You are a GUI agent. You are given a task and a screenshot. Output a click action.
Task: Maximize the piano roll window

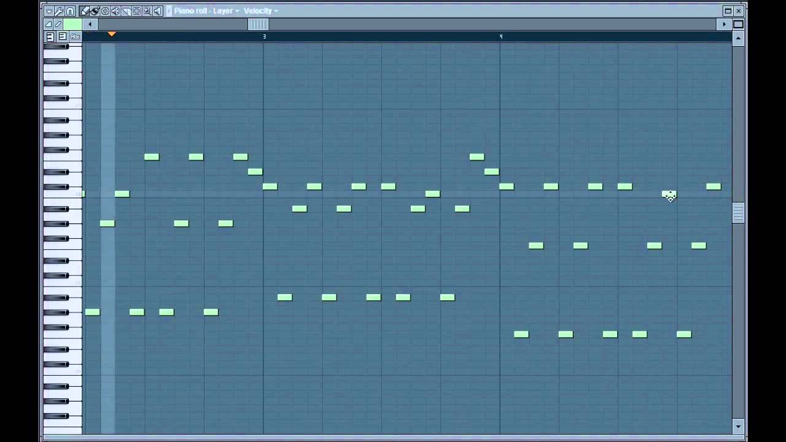[x=728, y=10]
